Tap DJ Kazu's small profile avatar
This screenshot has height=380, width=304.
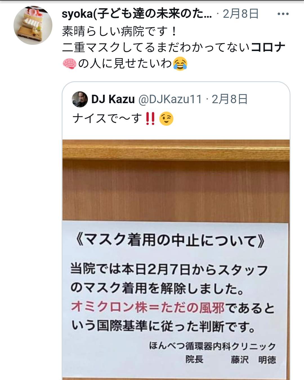(x=80, y=99)
